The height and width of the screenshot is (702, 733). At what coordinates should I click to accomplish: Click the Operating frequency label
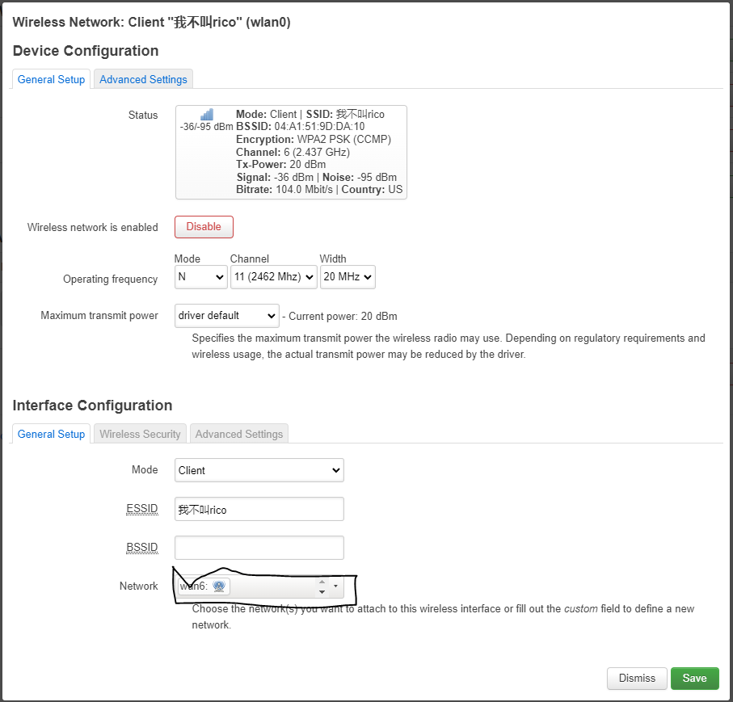tap(111, 279)
